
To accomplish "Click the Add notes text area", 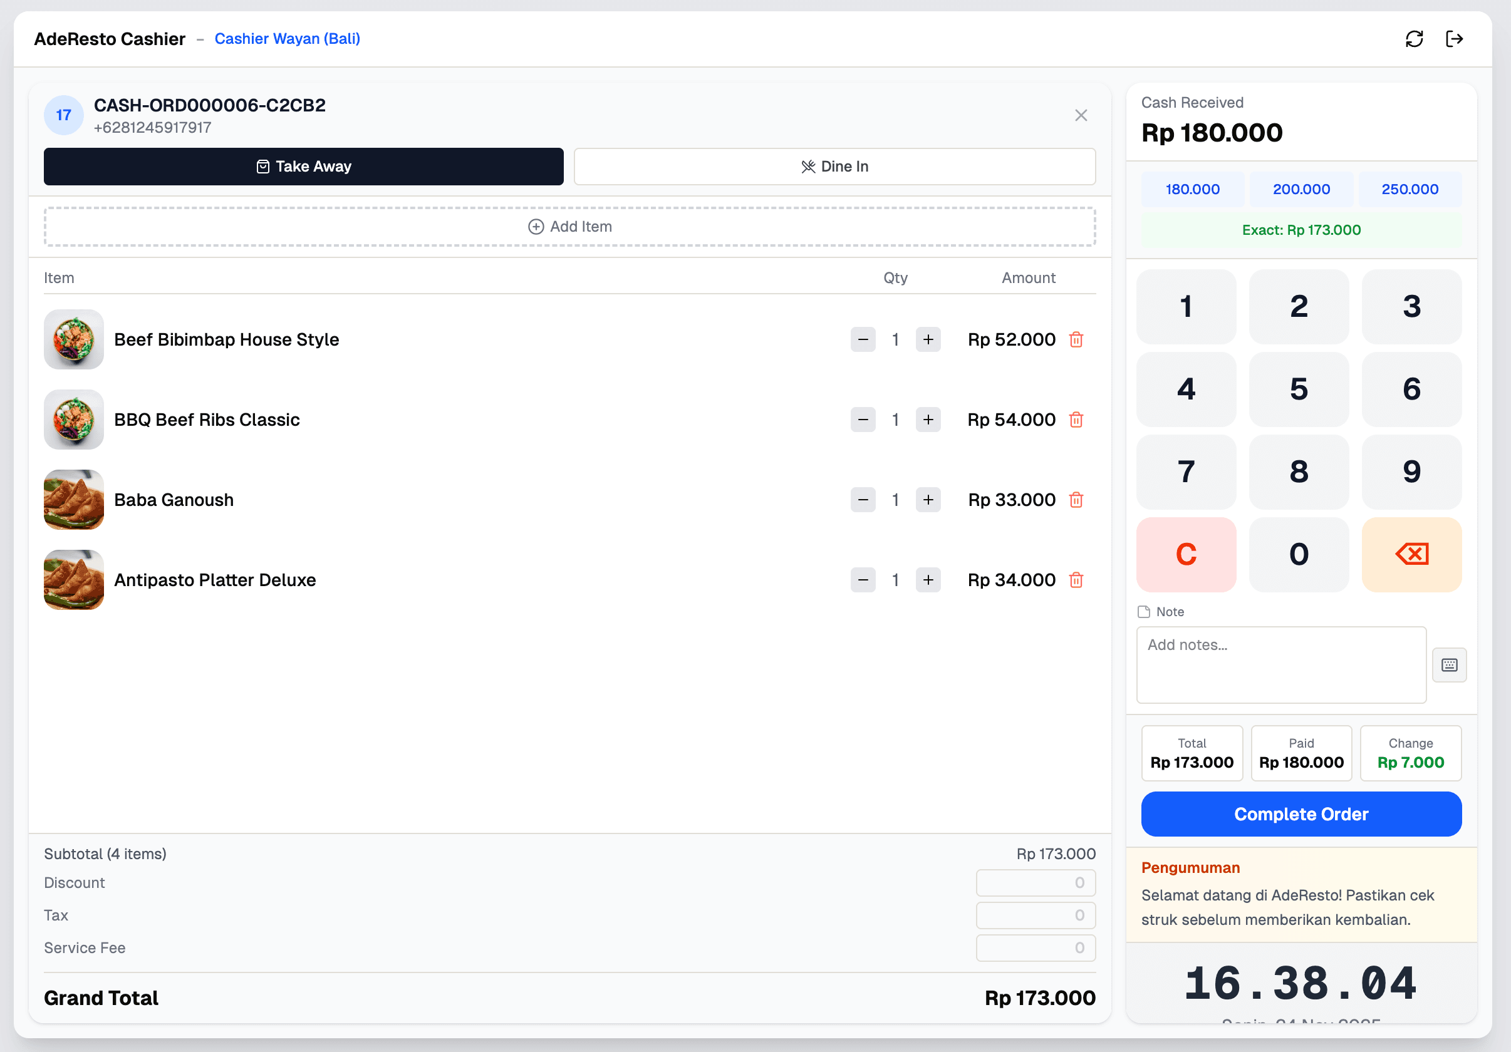I will 1280,664.
